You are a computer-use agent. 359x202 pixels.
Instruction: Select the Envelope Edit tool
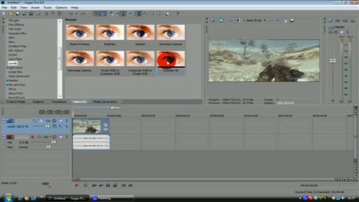[145, 13]
